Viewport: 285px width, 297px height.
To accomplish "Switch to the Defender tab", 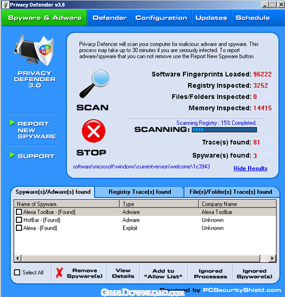I will point(109,18).
